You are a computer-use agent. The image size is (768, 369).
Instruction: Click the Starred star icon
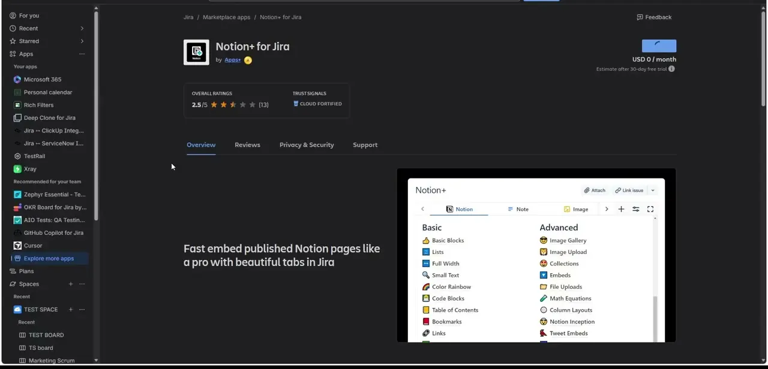(13, 41)
